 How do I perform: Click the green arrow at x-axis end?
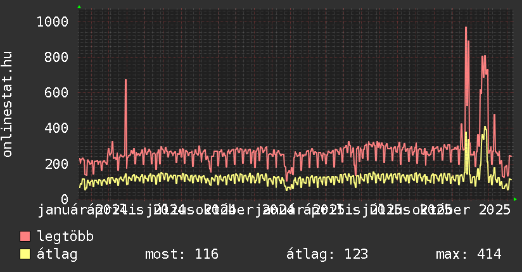515,199
